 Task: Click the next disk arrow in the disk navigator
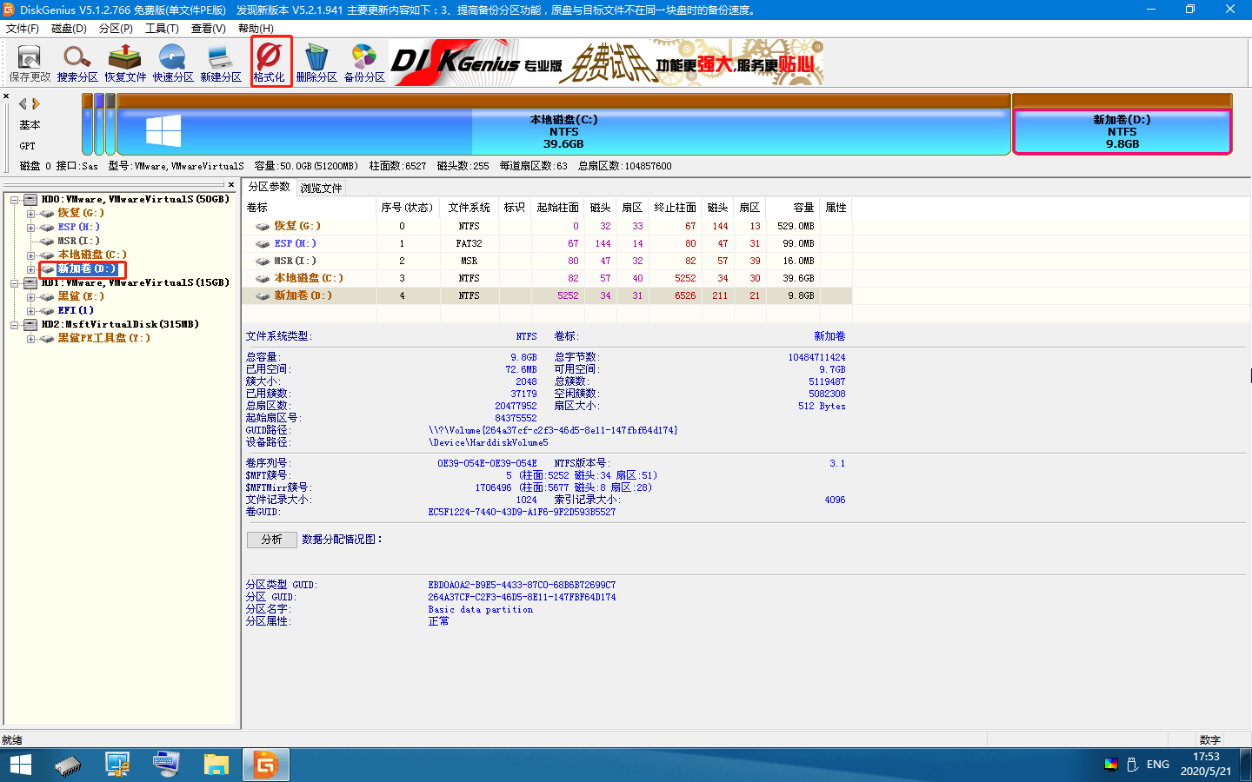click(37, 104)
